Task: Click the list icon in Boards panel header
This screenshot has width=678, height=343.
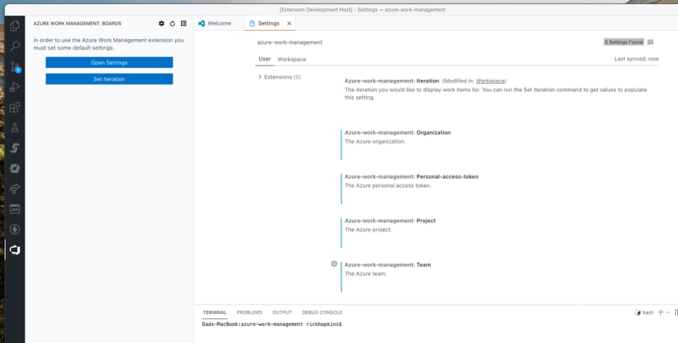Action: pyautogui.click(x=184, y=24)
